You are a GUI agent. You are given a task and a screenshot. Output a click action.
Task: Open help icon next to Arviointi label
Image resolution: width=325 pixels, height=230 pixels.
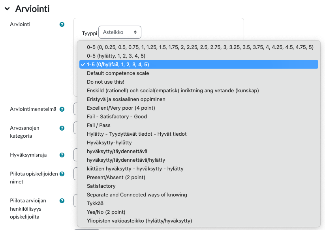(x=62, y=24)
